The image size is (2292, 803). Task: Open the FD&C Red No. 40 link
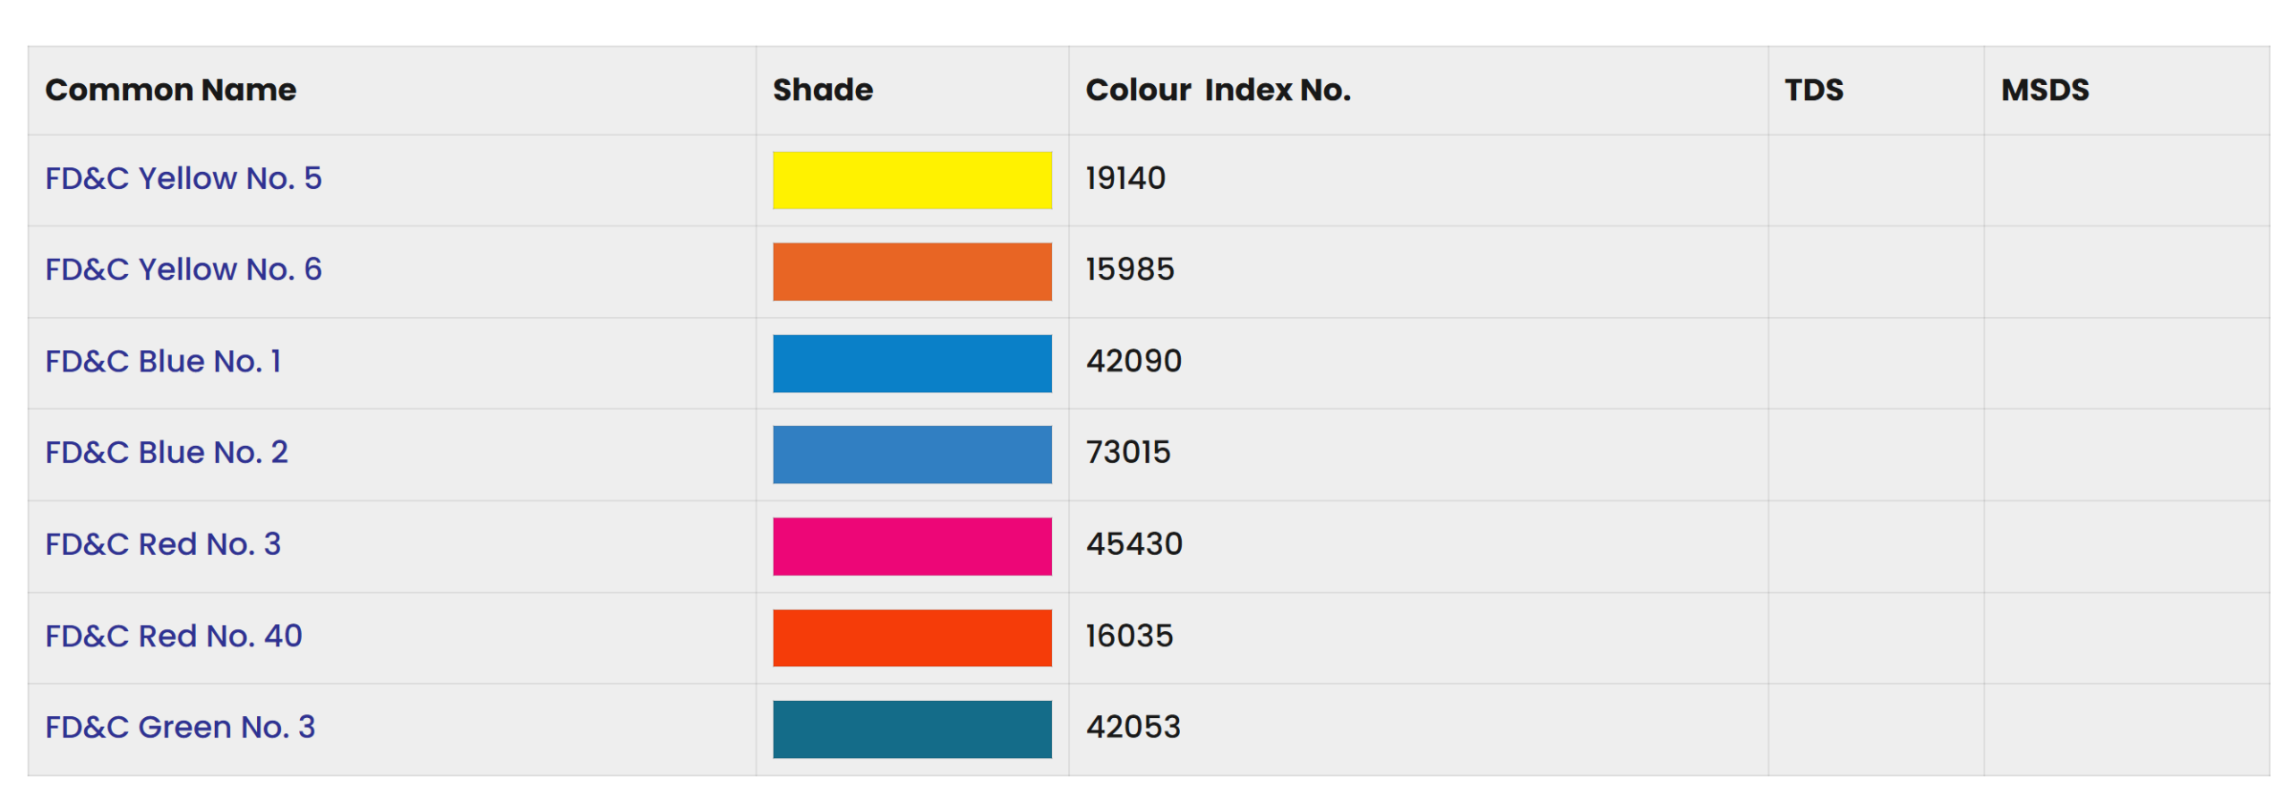[174, 636]
